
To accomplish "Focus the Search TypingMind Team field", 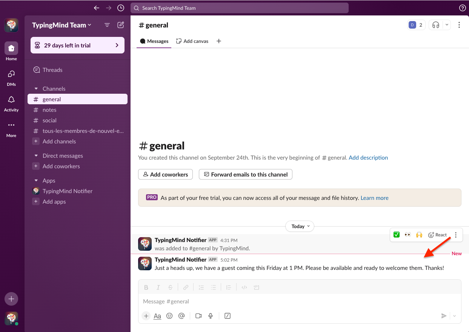I will coord(240,8).
